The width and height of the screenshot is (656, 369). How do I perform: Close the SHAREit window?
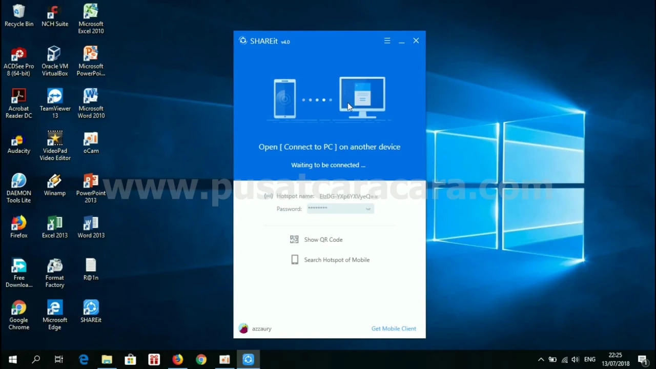coord(416,41)
